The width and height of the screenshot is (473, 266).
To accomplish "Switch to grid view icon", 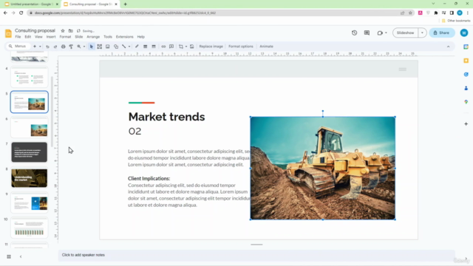I will [9, 256].
